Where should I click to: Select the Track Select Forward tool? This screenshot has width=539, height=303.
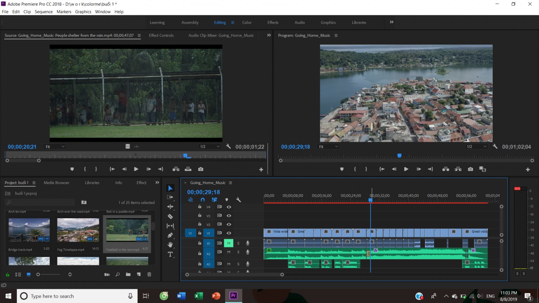pyautogui.click(x=170, y=197)
